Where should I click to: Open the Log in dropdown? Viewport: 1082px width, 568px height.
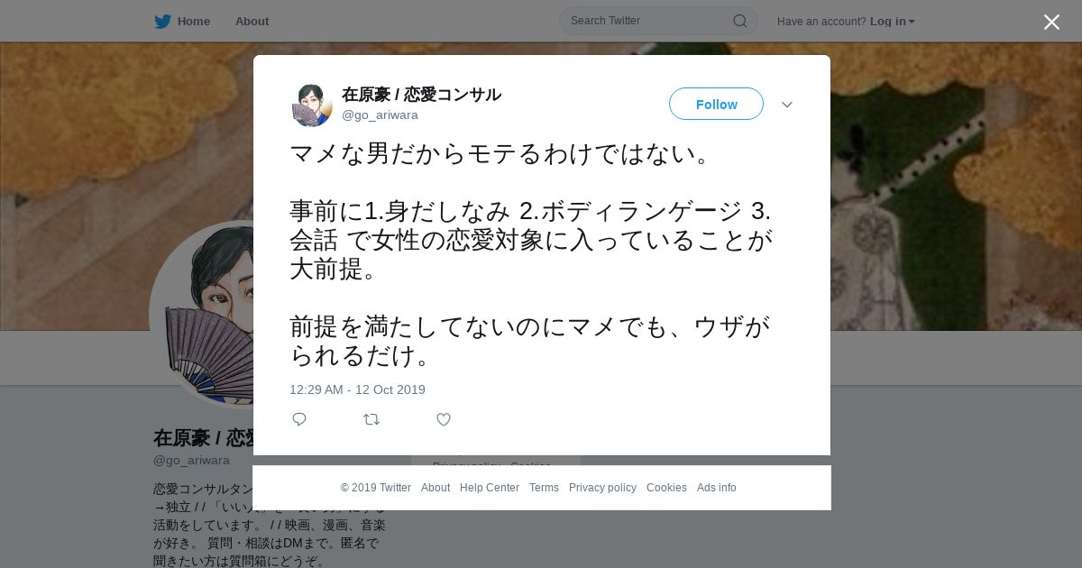pos(892,22)
